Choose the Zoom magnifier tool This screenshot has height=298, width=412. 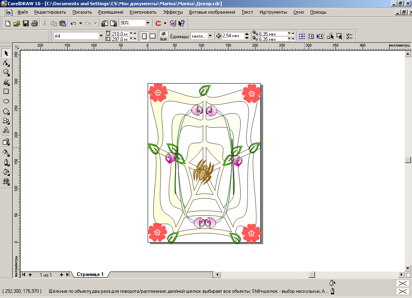pos(6,72)
